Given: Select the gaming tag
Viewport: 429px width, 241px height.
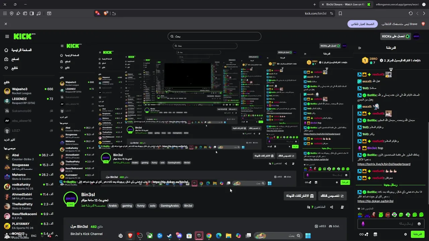Looking at the screenshot, I should coord(127,206).
